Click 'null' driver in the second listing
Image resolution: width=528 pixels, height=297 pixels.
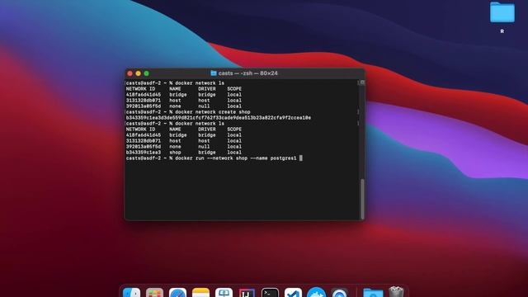click(204, 147)
